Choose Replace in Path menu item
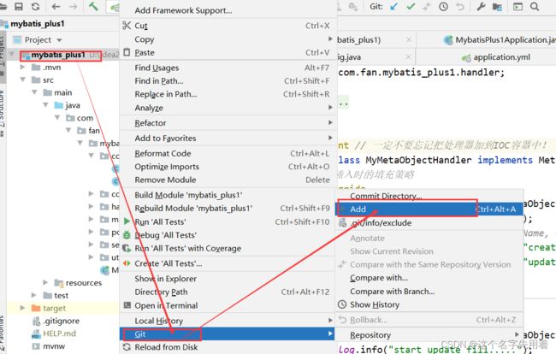 (228, 94)
